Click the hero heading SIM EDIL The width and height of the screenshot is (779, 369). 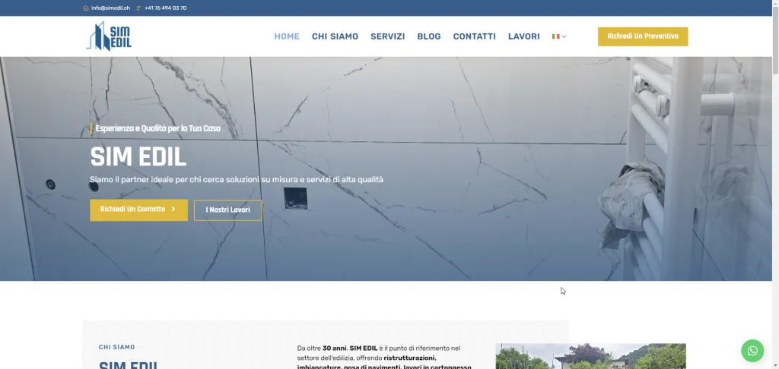[x=138, y=157]
